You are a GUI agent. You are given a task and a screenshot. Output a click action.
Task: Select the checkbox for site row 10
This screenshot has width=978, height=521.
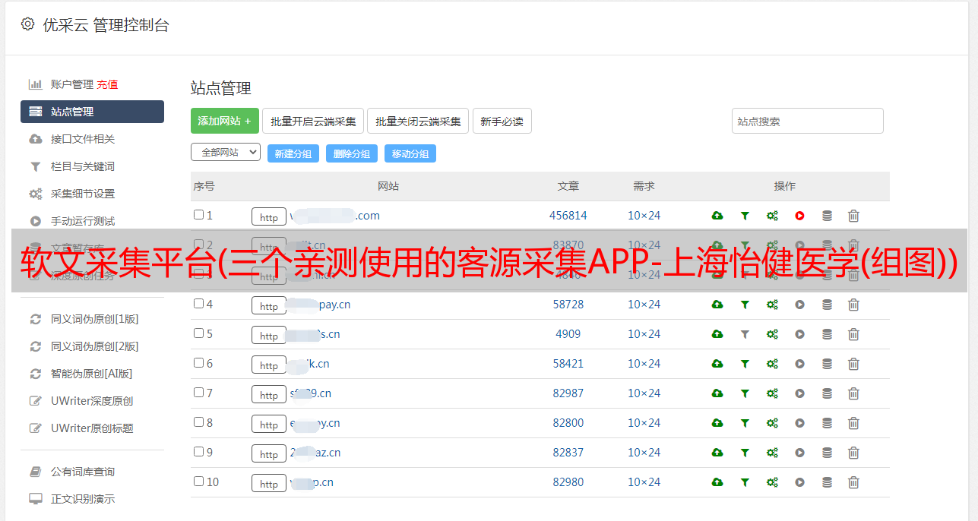pos(198,482)
